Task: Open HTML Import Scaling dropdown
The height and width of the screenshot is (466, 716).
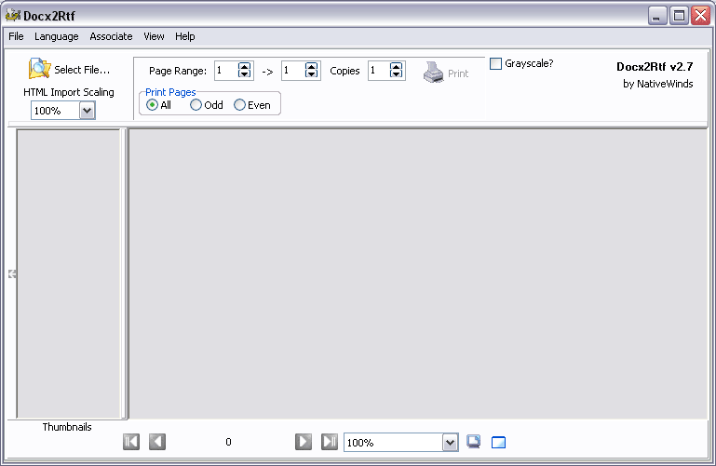Action: (x=87, y=111)
